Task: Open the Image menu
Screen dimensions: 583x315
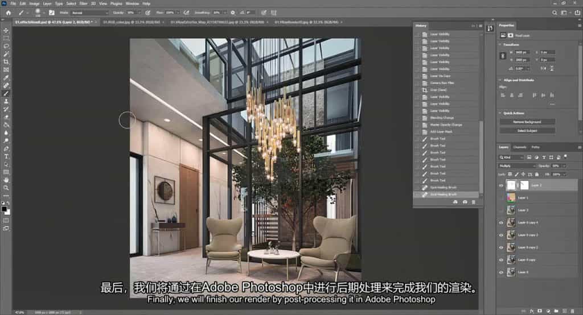Action: 34,3
